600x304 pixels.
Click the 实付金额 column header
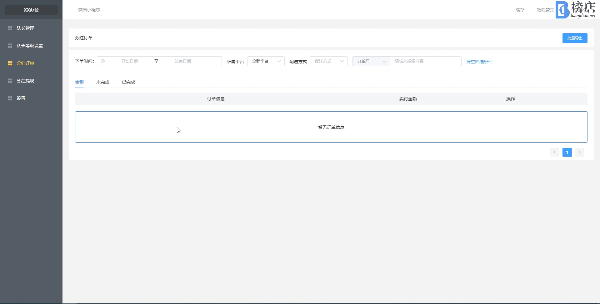(408, 99)
